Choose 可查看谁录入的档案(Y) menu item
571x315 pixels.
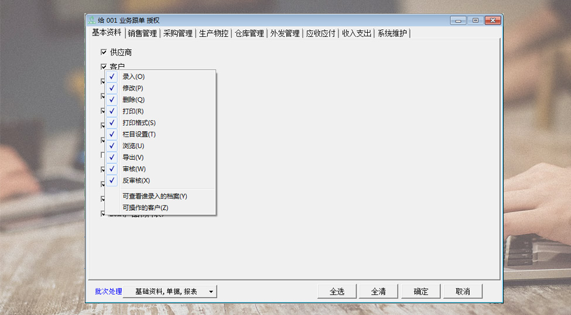click(x=155, y=196)
